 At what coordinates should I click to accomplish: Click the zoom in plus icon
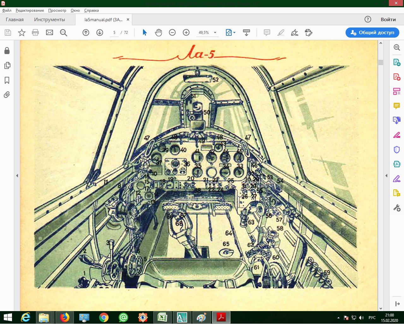pyautogui.click(x=186, y=33)
